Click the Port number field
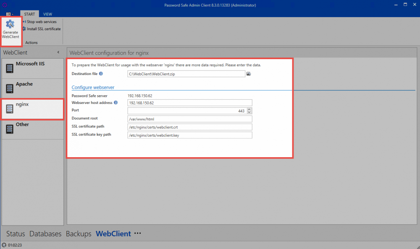 tap(187, 111)
